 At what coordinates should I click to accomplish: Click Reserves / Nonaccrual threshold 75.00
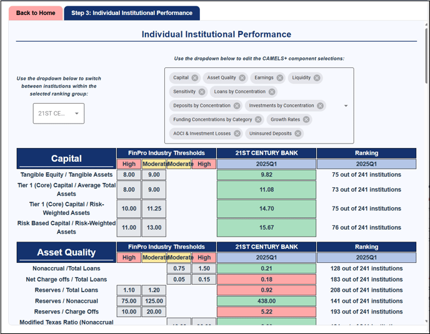coord(129,301)
